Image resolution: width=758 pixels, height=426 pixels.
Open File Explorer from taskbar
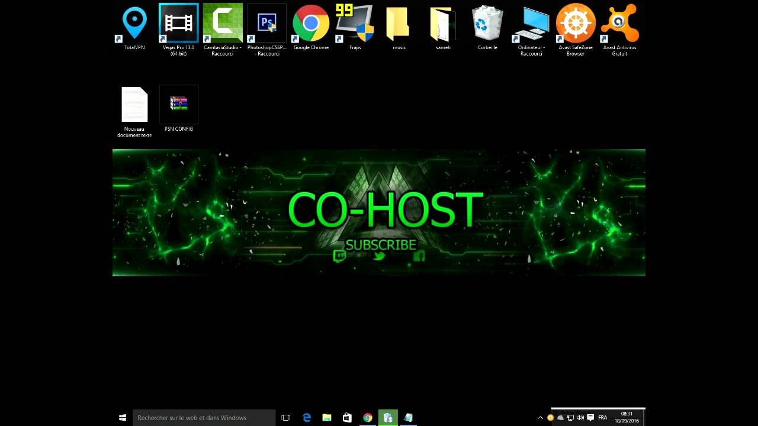tap(327, 418)
